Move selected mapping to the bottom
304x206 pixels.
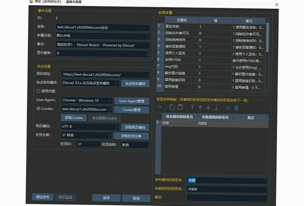pos(216,108)
